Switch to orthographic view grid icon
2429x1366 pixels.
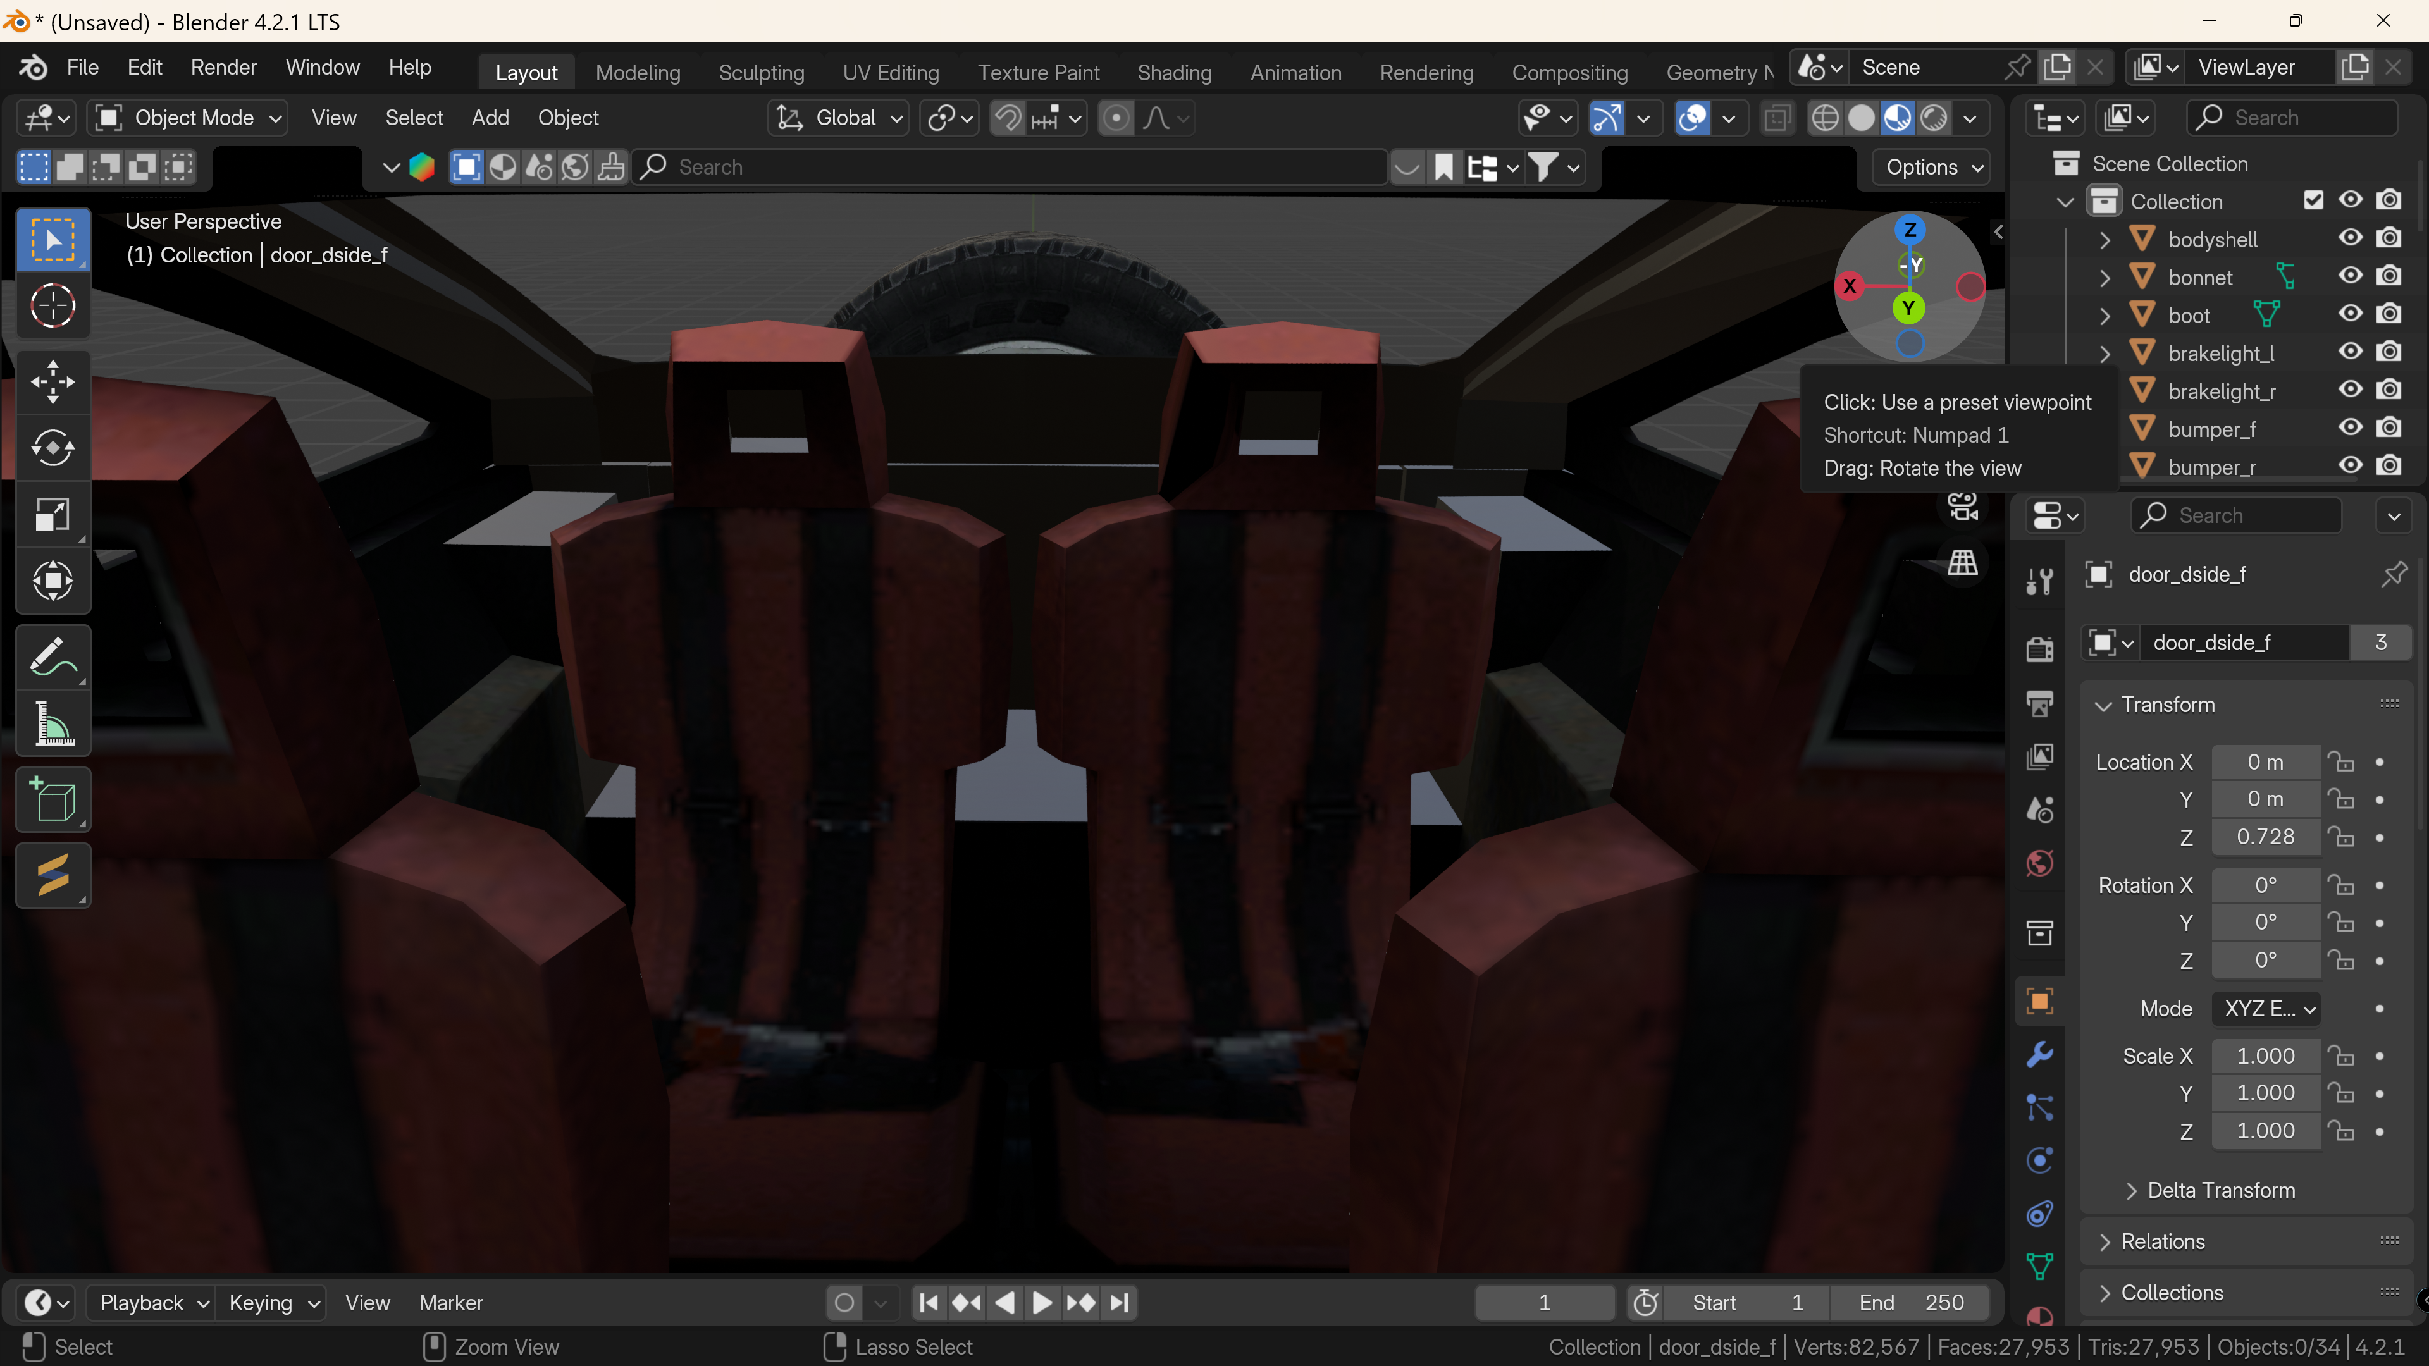1963,563
